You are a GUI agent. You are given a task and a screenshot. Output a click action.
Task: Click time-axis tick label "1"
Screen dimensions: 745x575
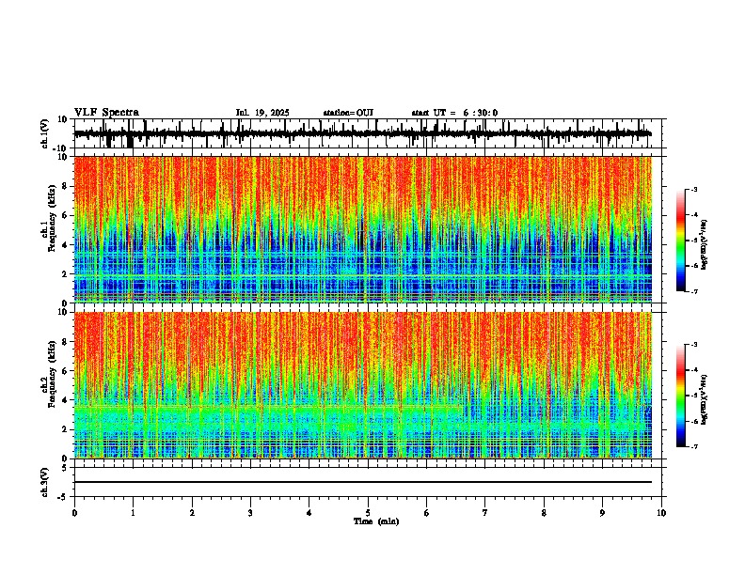133,513
